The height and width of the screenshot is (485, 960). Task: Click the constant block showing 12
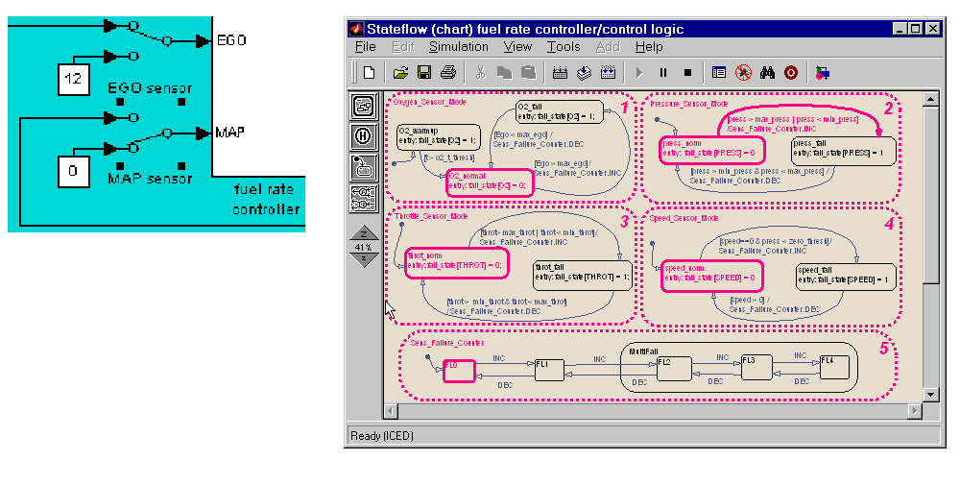click(x=74, y=79)
